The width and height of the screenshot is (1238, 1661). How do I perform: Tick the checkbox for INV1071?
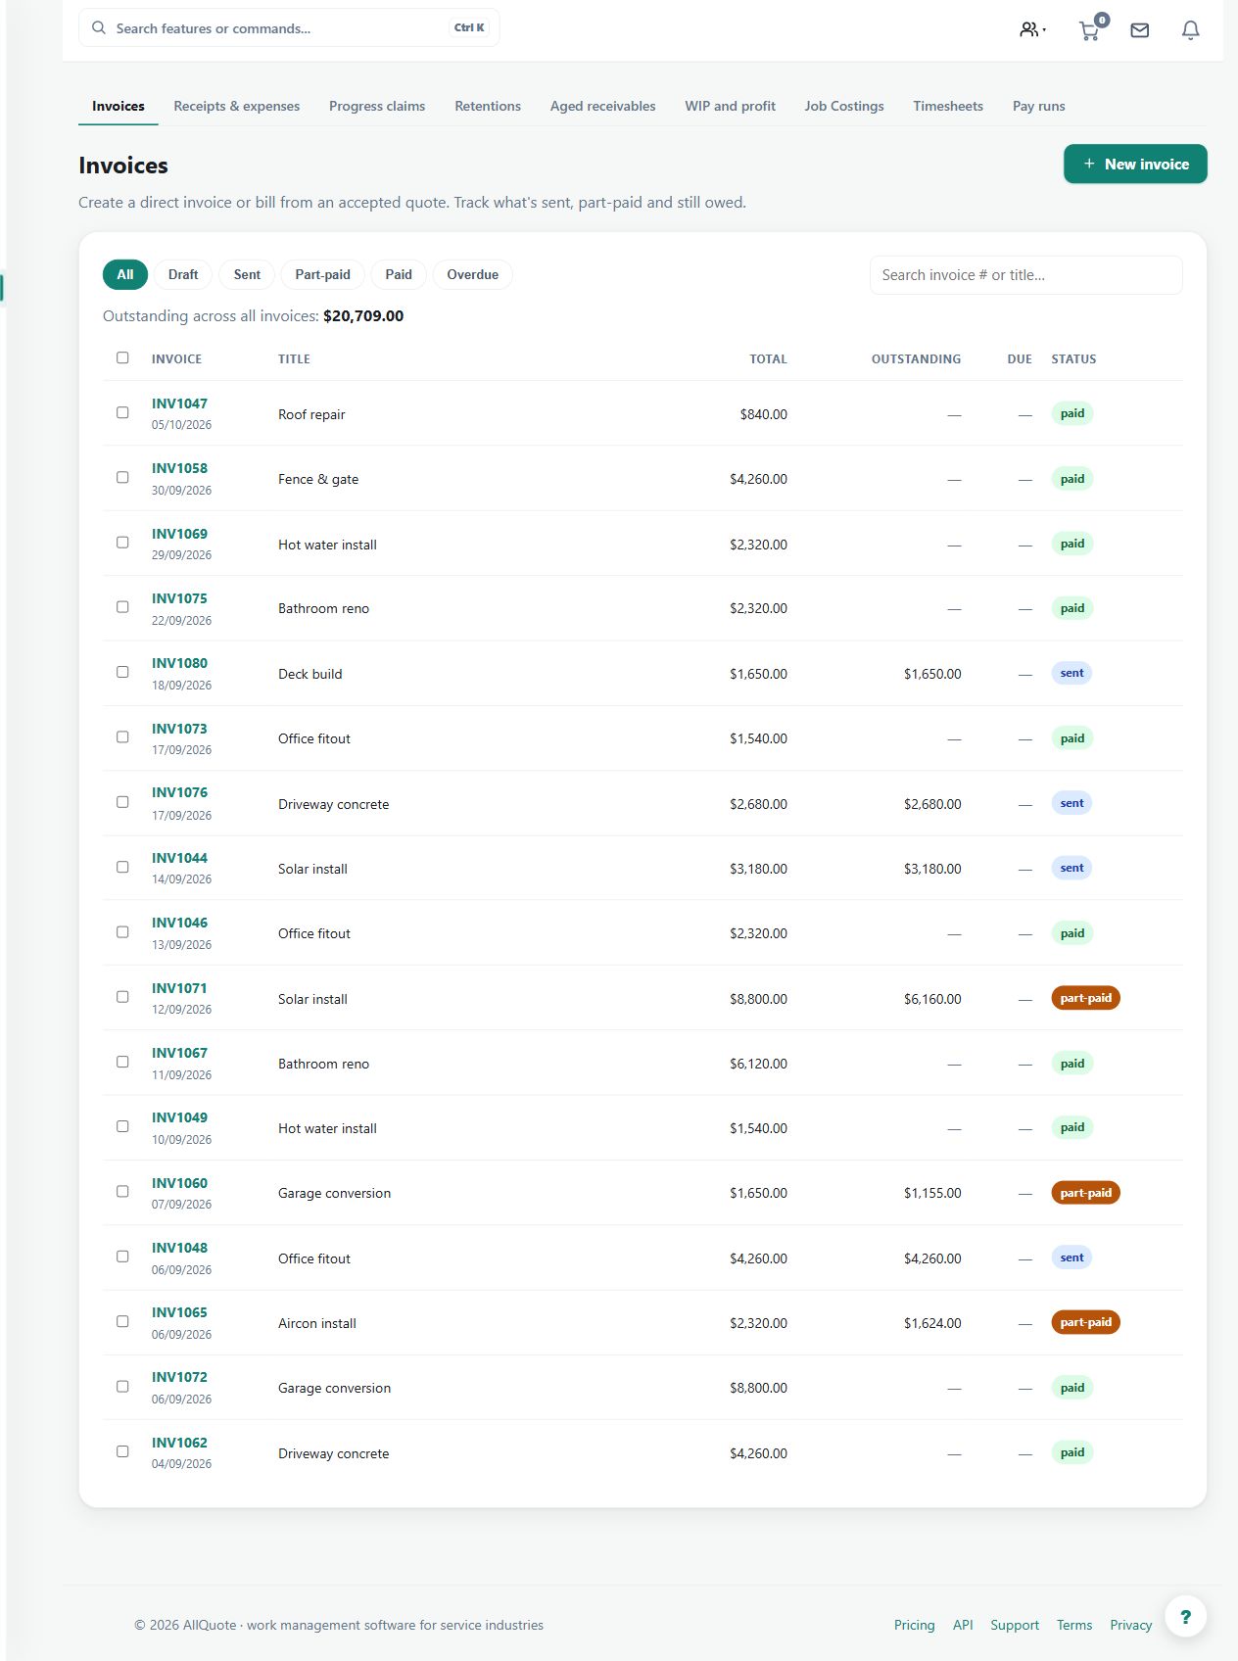[x=122, y=997]
